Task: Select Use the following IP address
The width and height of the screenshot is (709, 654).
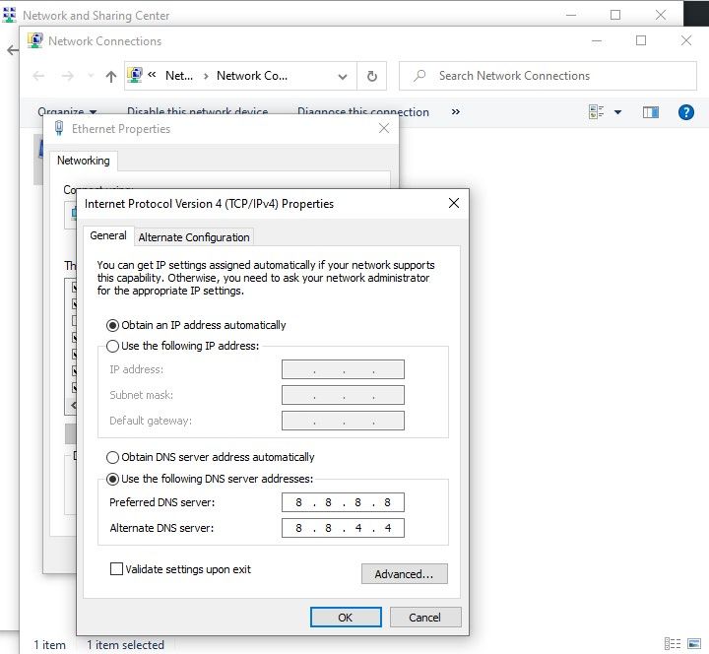Action: point(113,346)
